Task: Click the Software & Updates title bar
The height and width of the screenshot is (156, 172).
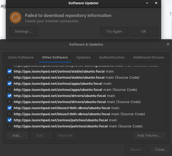Action: point(86,44)
